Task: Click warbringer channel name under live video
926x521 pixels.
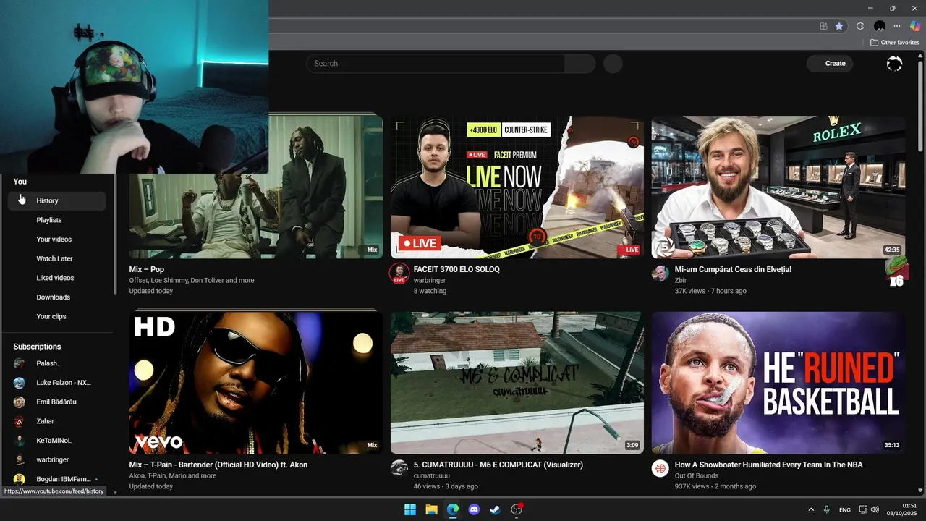Action: [430, 280]
